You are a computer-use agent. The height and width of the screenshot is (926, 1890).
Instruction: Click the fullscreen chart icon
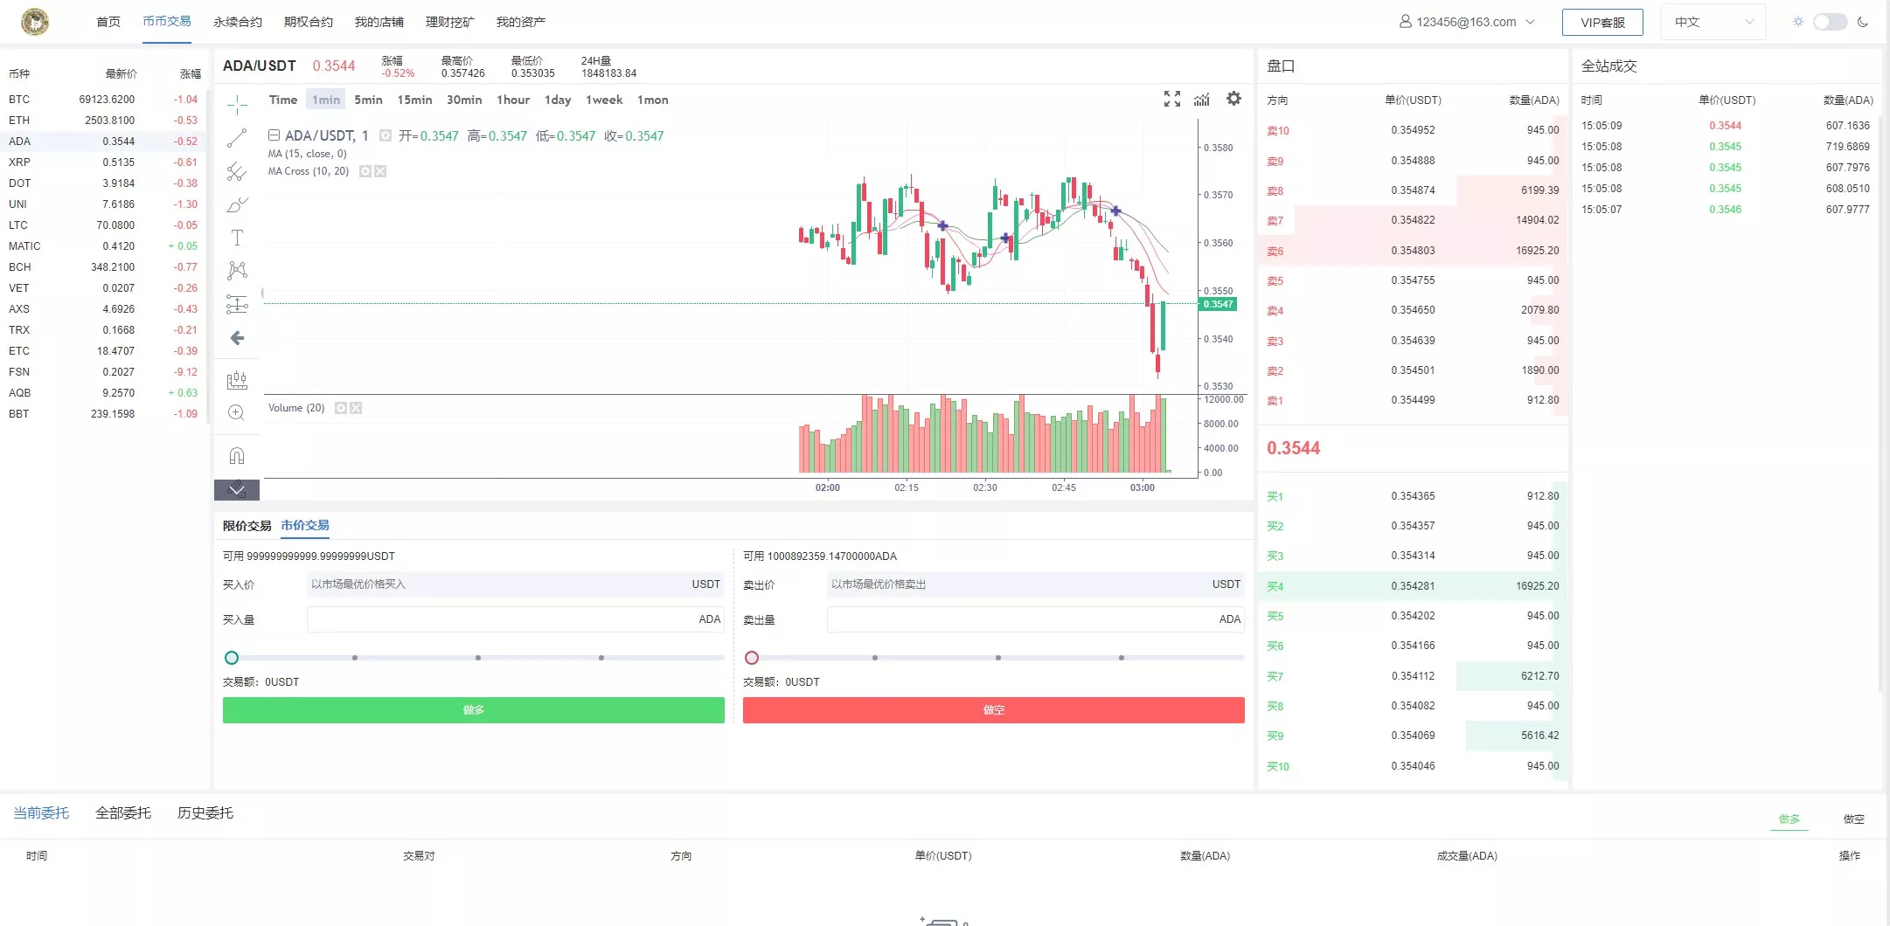coord(1172,100)
